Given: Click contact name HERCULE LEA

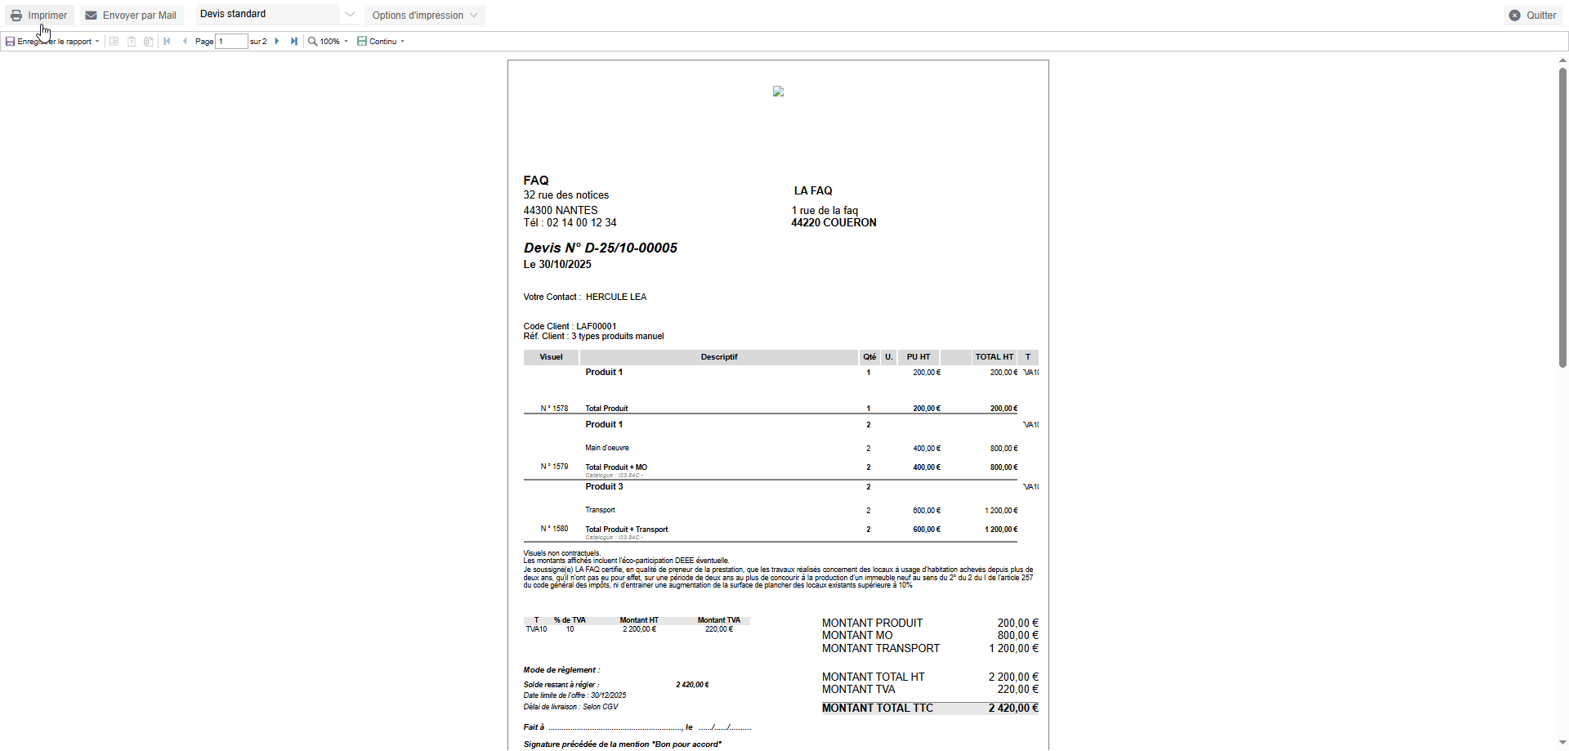Looking at the screenshot, I should click(616, 297).
